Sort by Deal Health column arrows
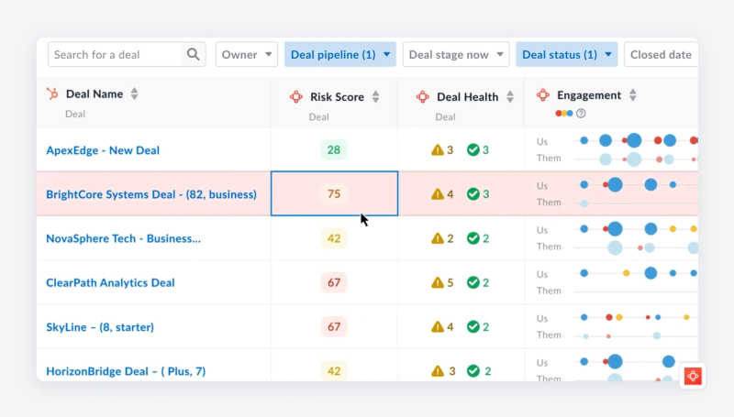 pos(510,97)
